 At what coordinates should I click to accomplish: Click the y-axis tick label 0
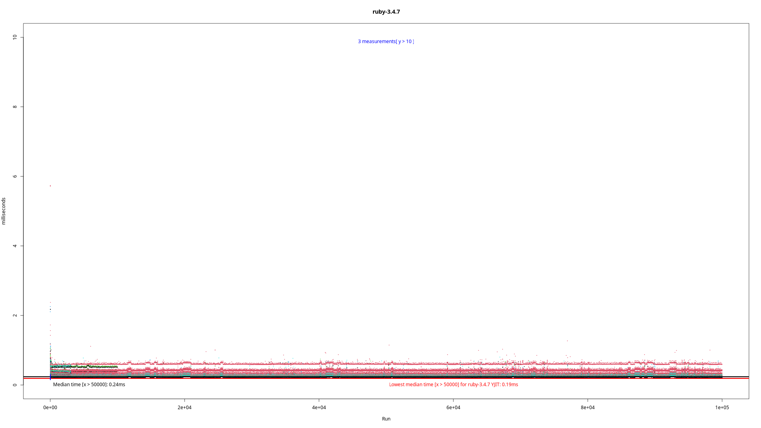pos(15,385)
